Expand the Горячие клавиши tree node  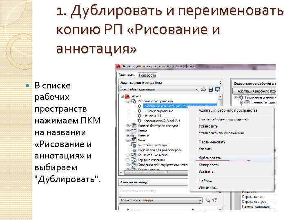click(128, 160)
